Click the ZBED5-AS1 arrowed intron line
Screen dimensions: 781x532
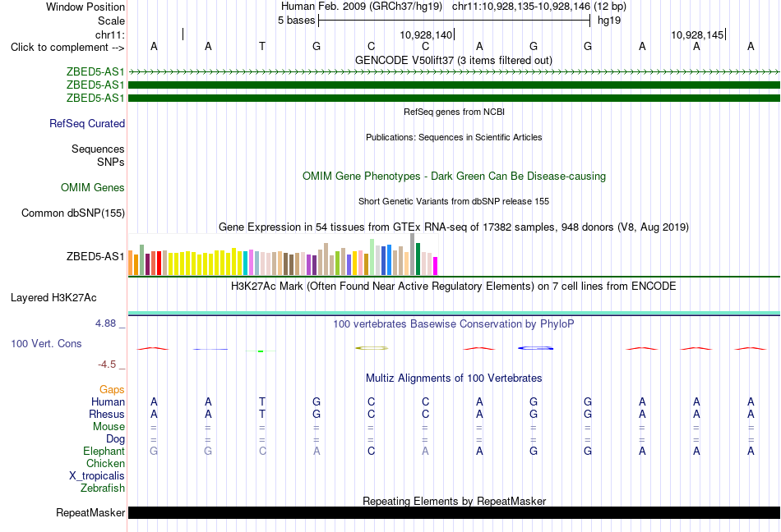(x=454, y=72)
